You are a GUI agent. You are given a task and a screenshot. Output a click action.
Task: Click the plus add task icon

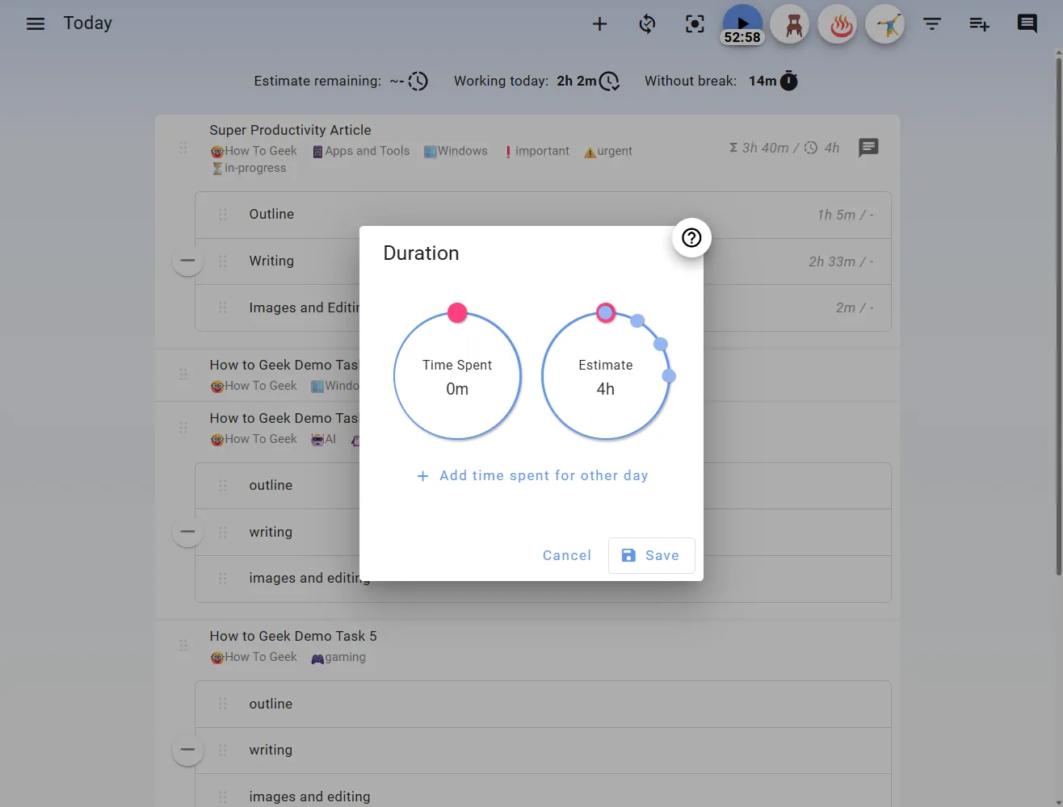tap(599, 24)
